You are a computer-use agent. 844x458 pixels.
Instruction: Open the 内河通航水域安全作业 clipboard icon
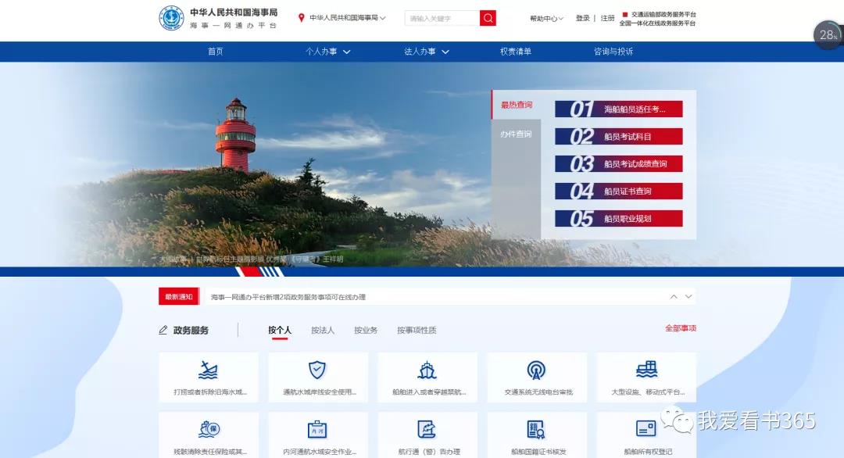point(317,429)
